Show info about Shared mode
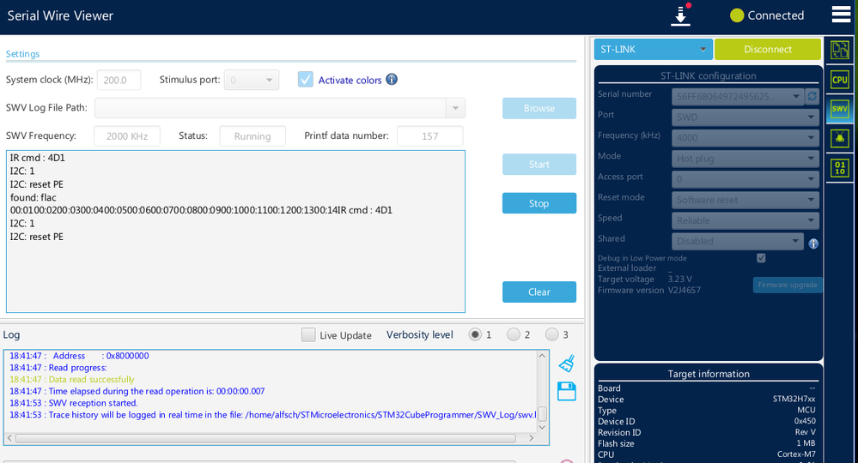 tap(813, 244)
